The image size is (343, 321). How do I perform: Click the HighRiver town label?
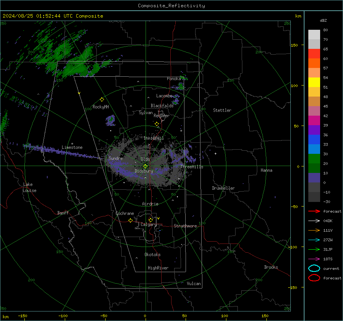click(158, 268)
